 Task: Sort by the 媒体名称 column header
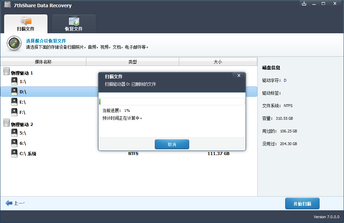(43, 62)
